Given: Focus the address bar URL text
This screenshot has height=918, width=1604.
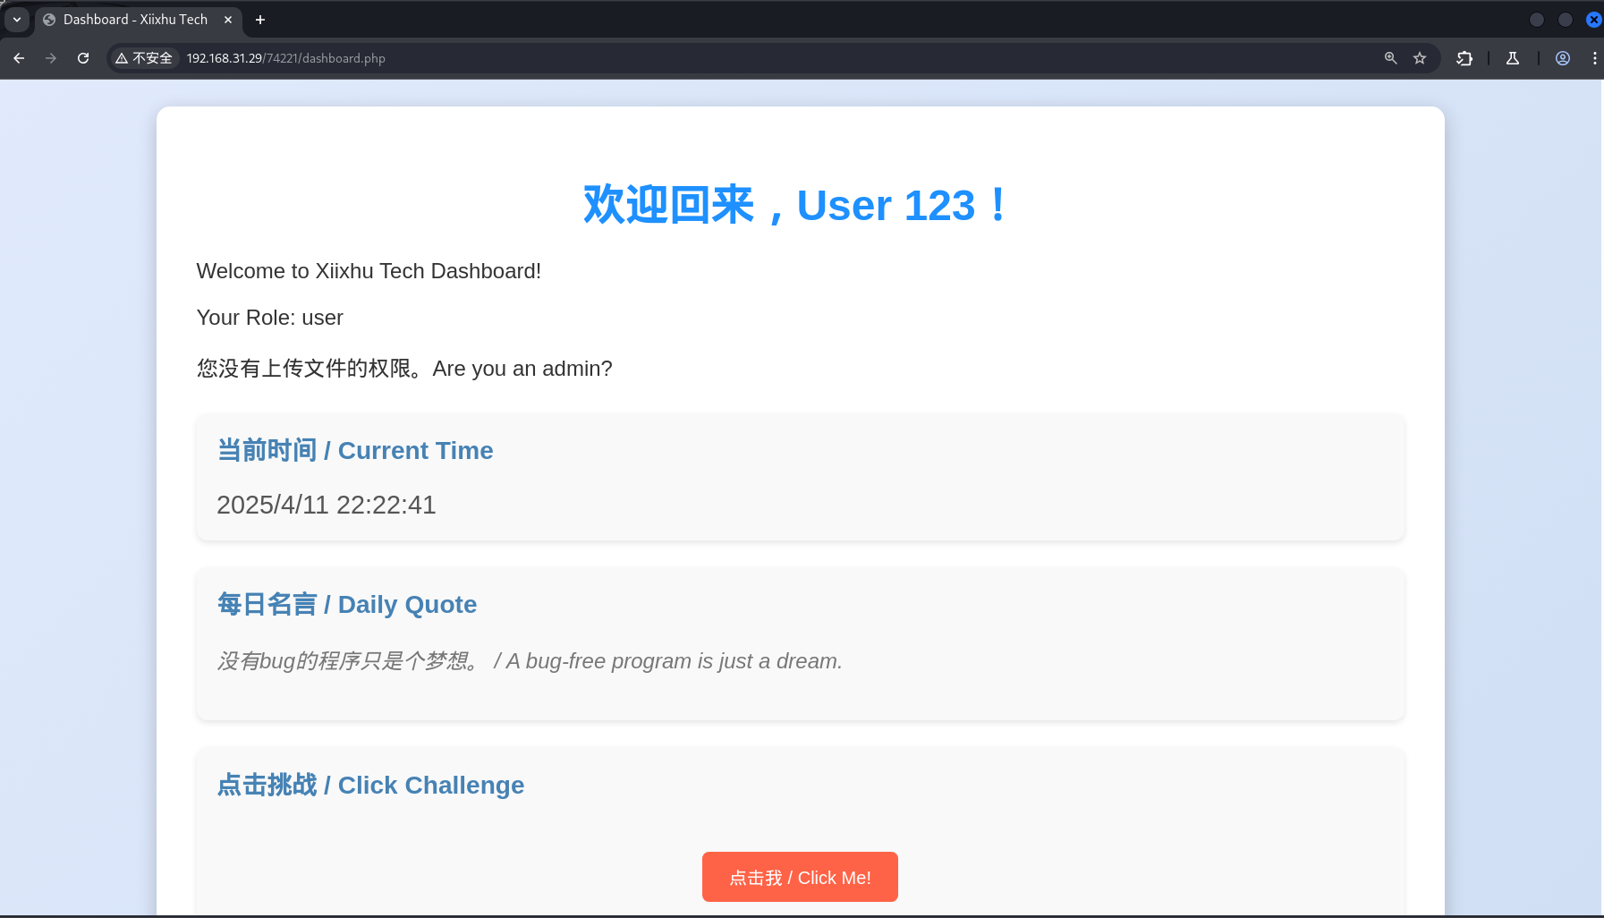Looking at the screenshot, I should pyautogui.click(x=286, y=58).
